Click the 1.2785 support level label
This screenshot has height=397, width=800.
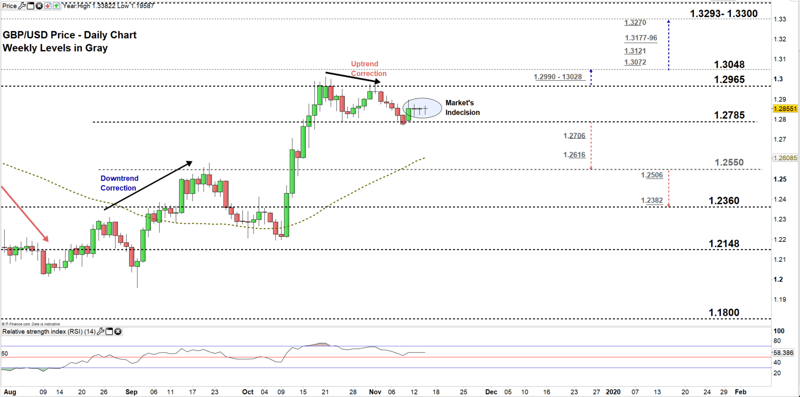click(x=729, y=115)
